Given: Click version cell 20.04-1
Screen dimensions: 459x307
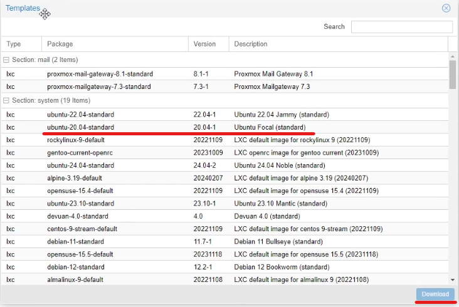Looking at the screenshot, I should tap(204, 127).
